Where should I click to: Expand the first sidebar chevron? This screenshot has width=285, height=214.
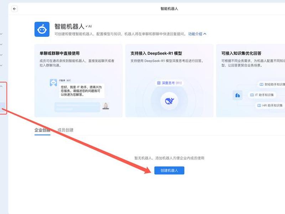tap(1, 34)
